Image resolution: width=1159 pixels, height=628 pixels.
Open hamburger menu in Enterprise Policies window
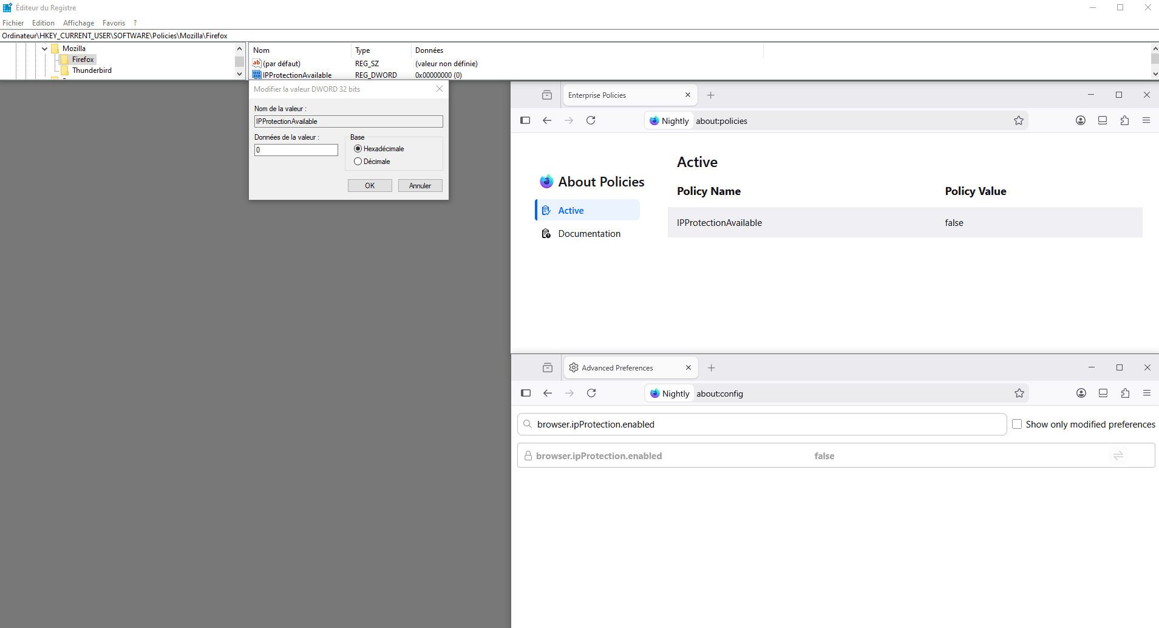tap(1146, 120)
